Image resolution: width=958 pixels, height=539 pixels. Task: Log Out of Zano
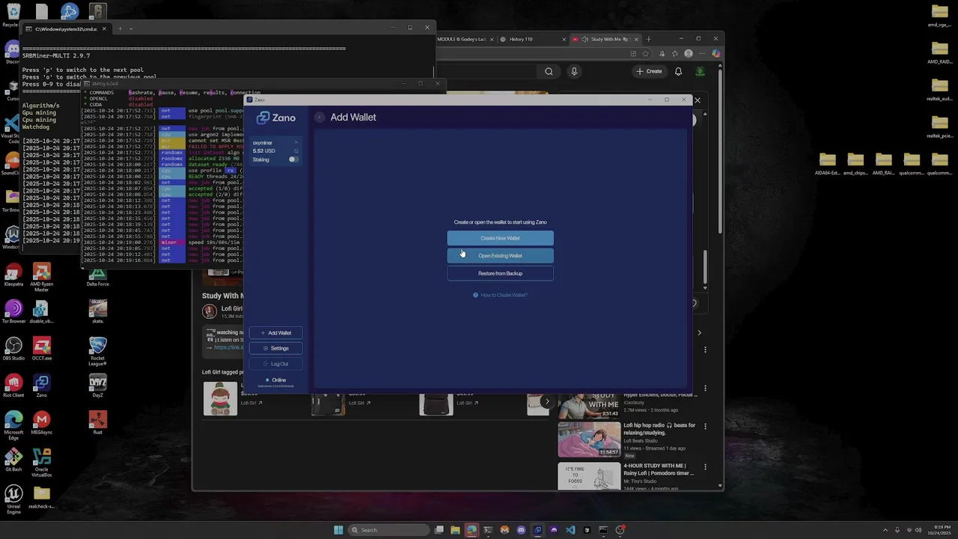[x=276, y=364]
